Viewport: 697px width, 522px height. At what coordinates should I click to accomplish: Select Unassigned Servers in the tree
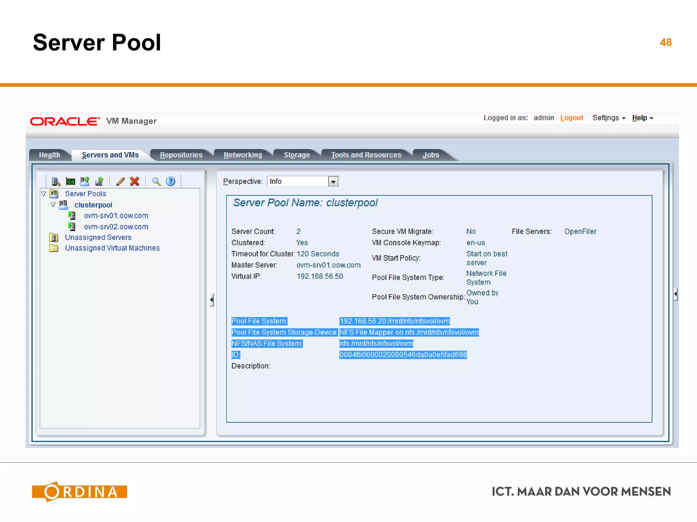tap(98, 238)
